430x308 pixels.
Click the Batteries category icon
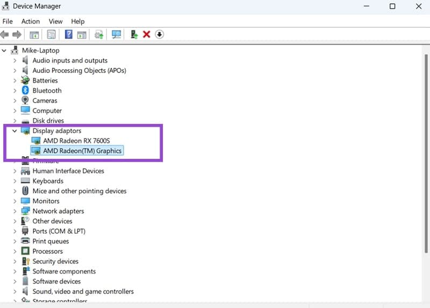point(25,80)
